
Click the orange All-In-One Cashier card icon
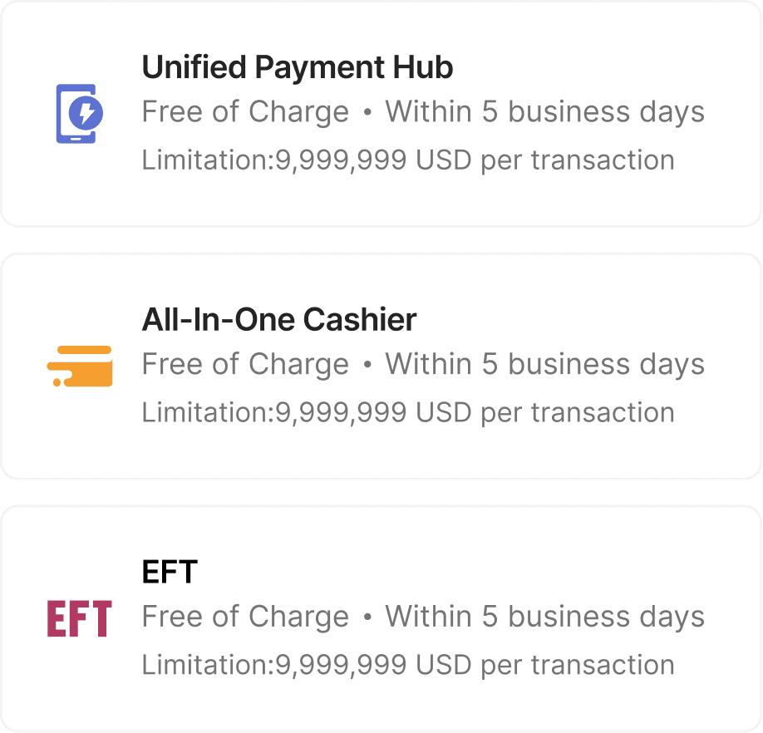(x=79, y=366)
